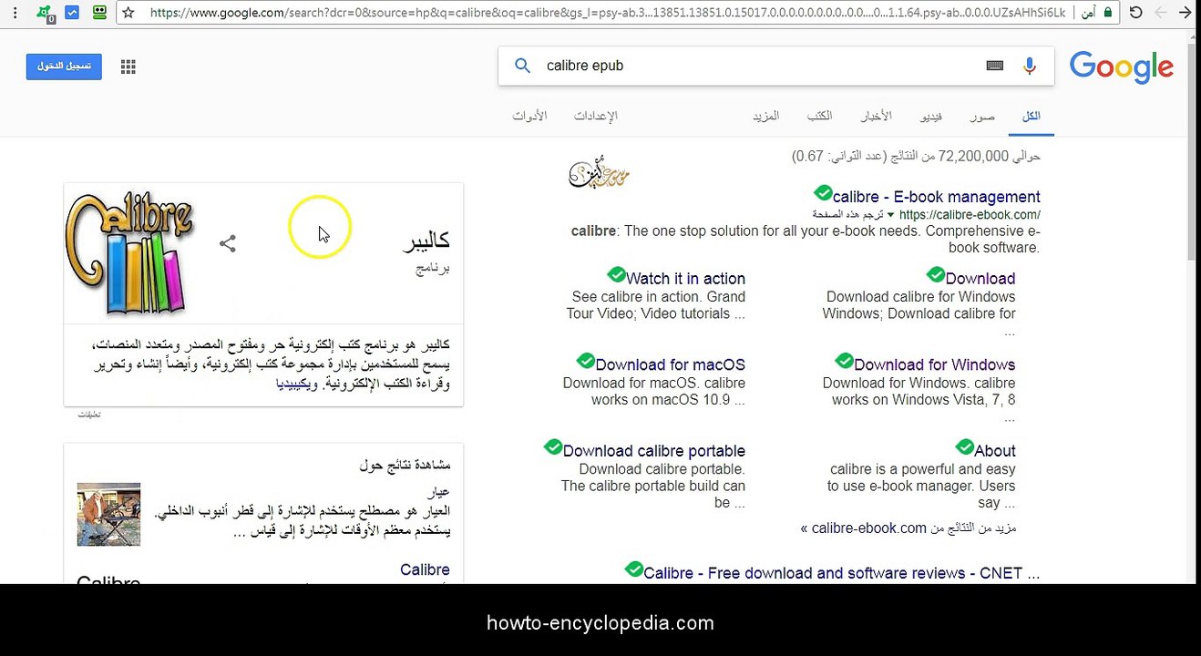Screen dimensions: 1201x656
Task: Switch to the 'فيديو' (Videos) tab
Action: 931,117
